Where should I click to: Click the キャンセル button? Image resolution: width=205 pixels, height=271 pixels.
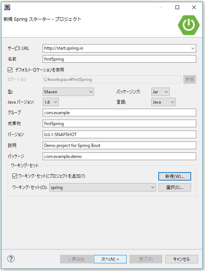[182, 259]
